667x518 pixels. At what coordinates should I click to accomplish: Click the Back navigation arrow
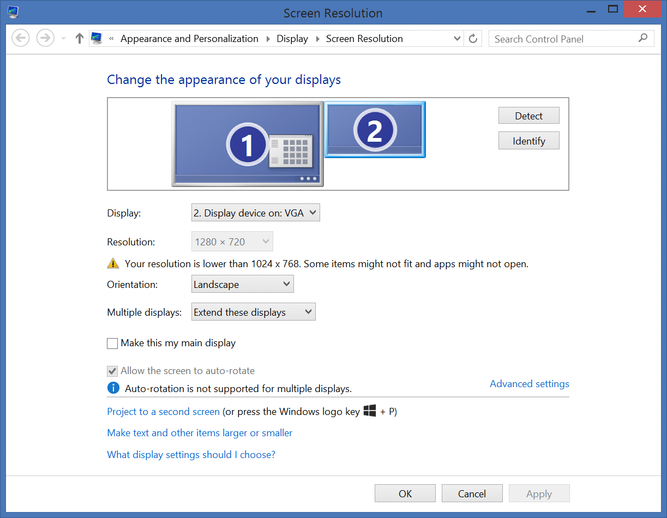point(21,38)
